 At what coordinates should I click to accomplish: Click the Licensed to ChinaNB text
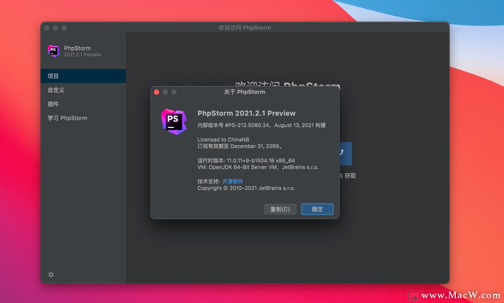(x=223, y=140)
